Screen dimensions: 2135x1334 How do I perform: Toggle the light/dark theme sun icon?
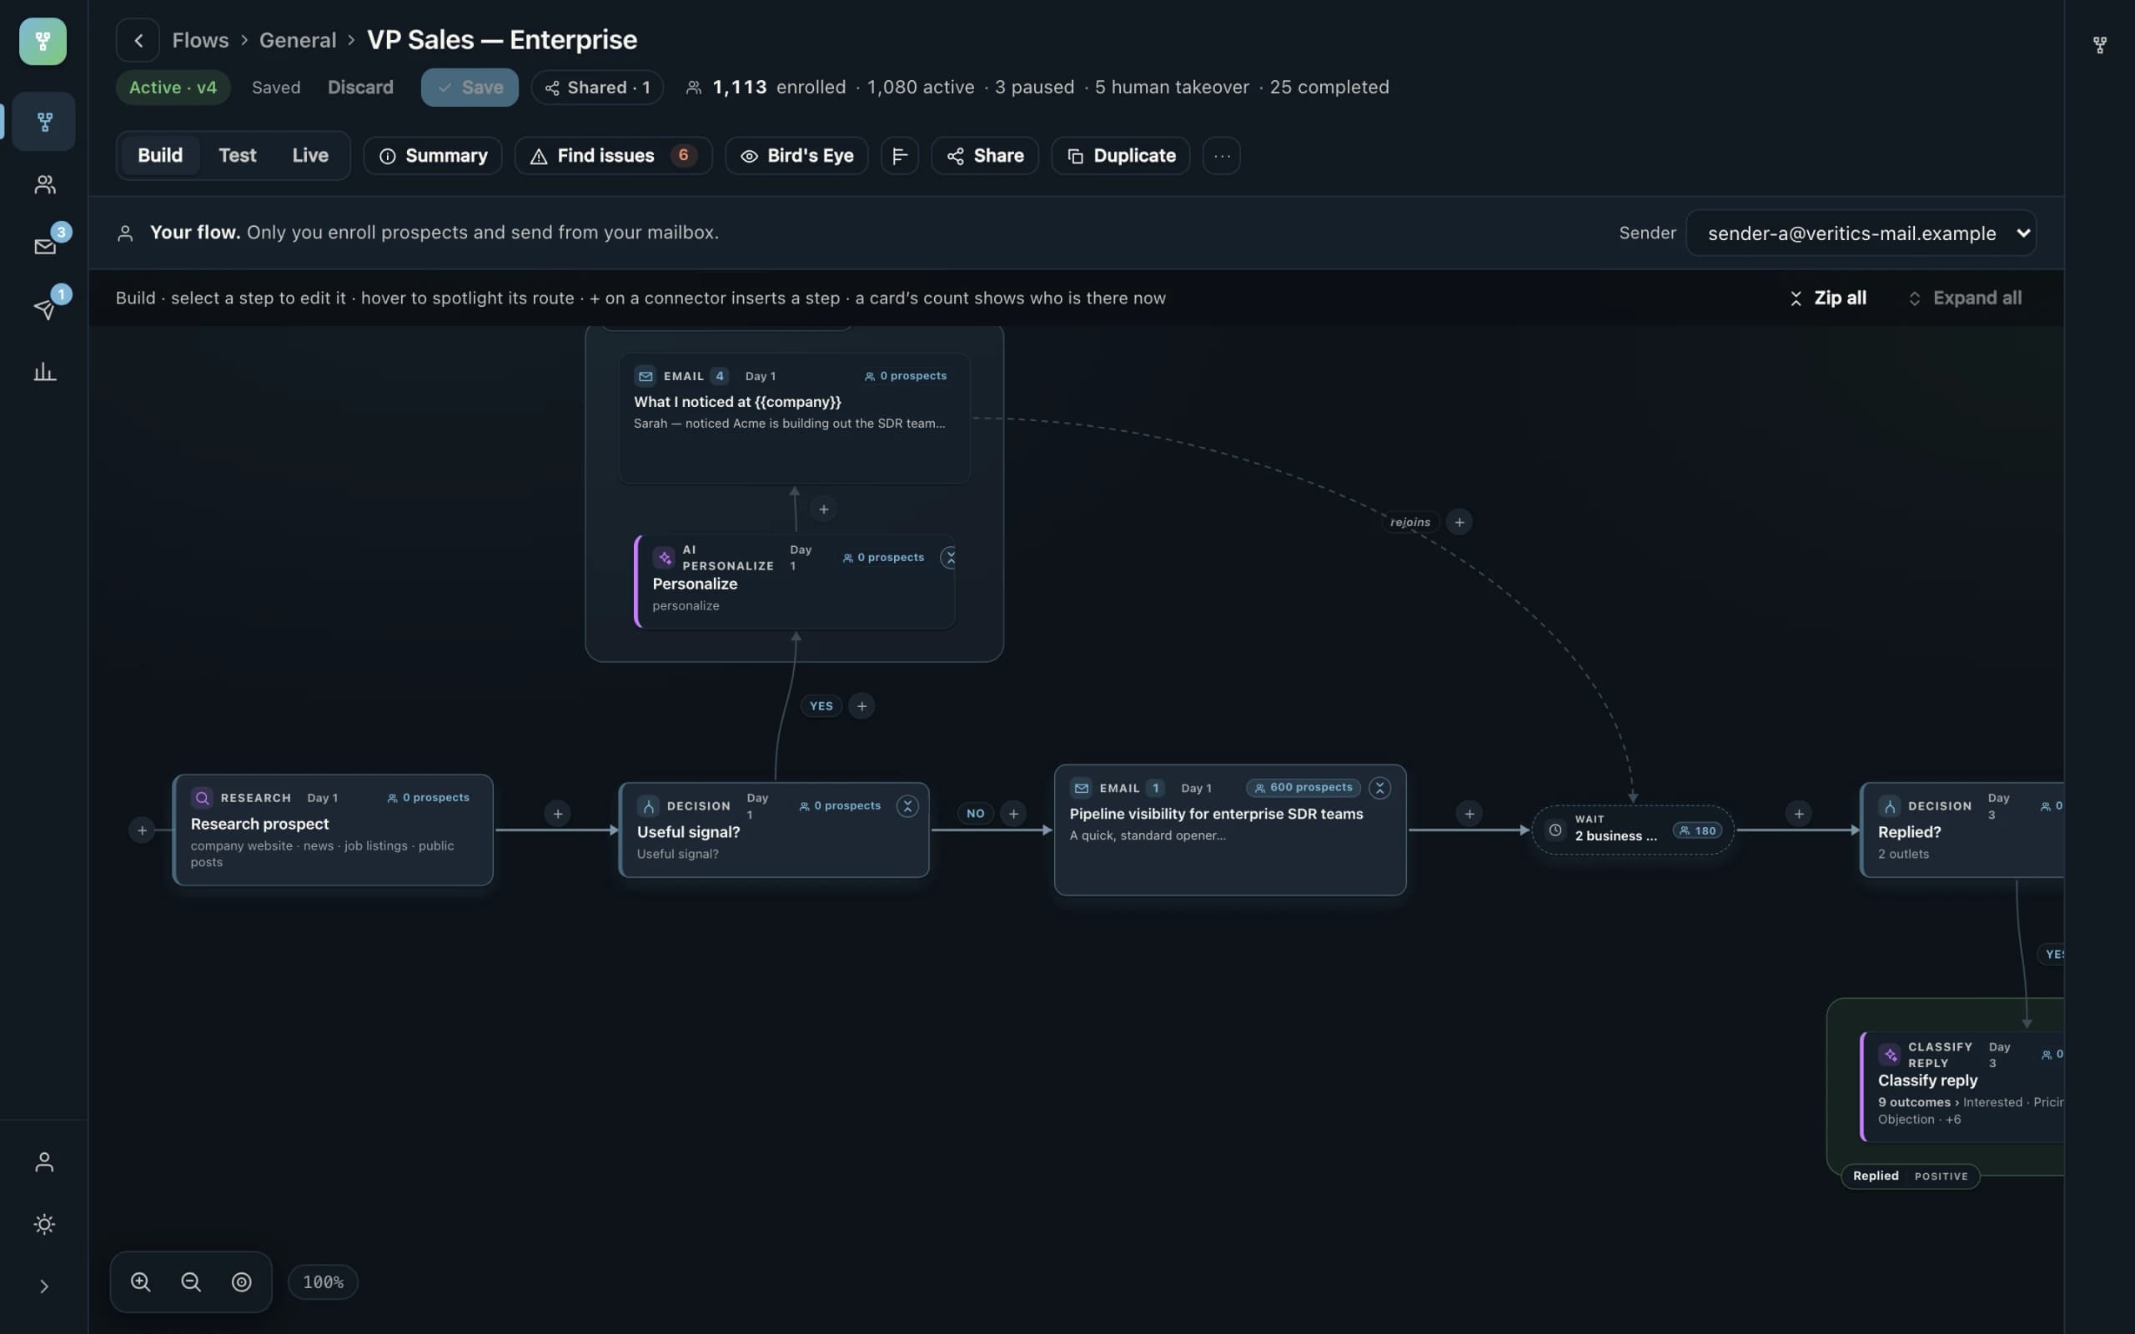pyautogui.click(x=43, y=1224)
